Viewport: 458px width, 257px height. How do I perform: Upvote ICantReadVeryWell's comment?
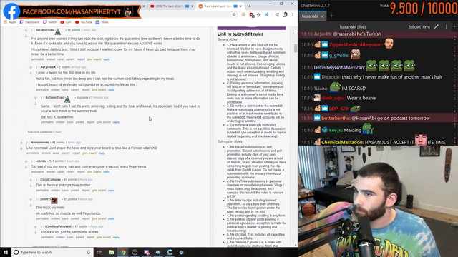click(35, 227)
